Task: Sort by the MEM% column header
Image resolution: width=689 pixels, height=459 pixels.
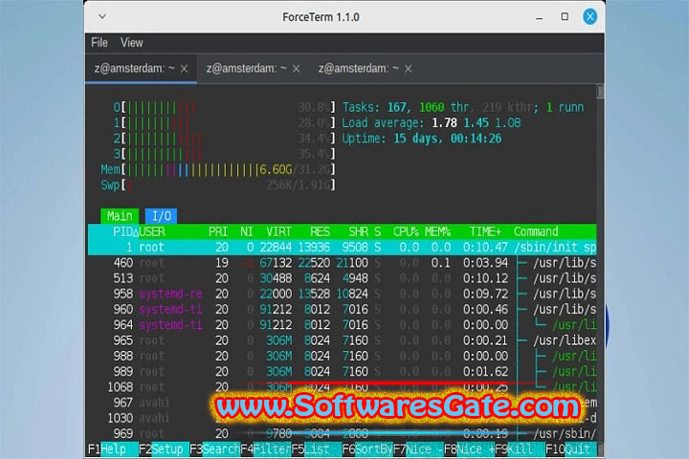Action: coord(437,231)
